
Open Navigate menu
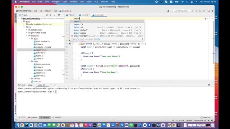point(56,2)
